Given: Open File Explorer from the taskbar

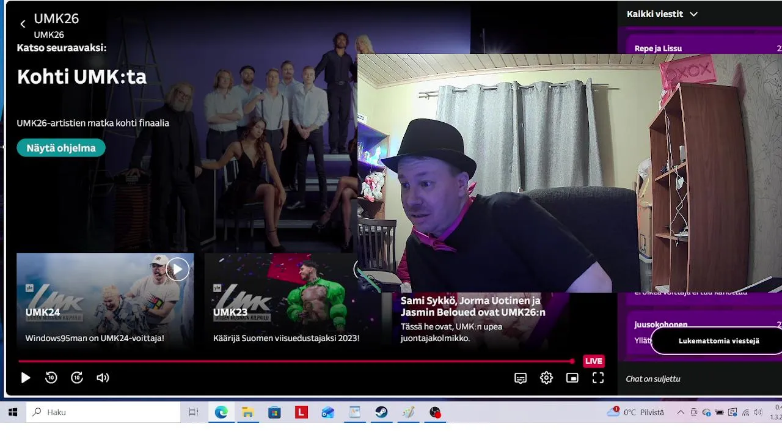Looking at the screenshot, I should [x=247, y=413].
